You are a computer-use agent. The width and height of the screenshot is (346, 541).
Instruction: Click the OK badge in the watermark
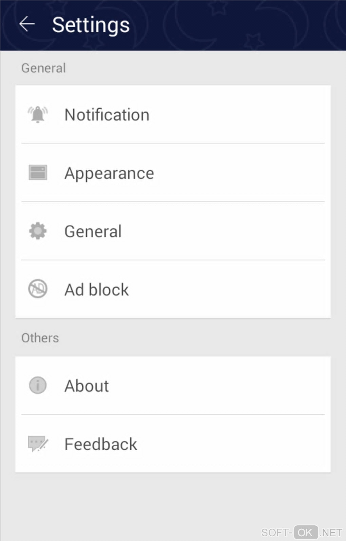click(306, 533)
